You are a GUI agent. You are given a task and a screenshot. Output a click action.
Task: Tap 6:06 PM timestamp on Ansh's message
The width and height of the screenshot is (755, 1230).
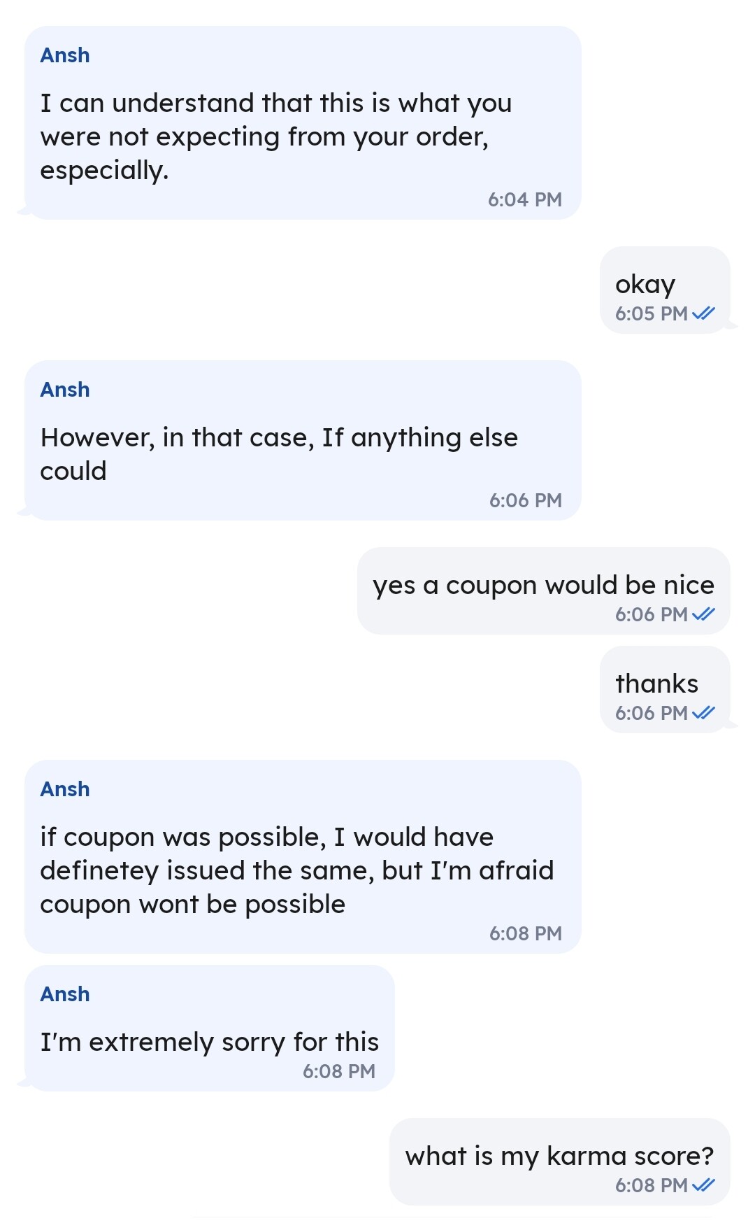pos(525,500)
